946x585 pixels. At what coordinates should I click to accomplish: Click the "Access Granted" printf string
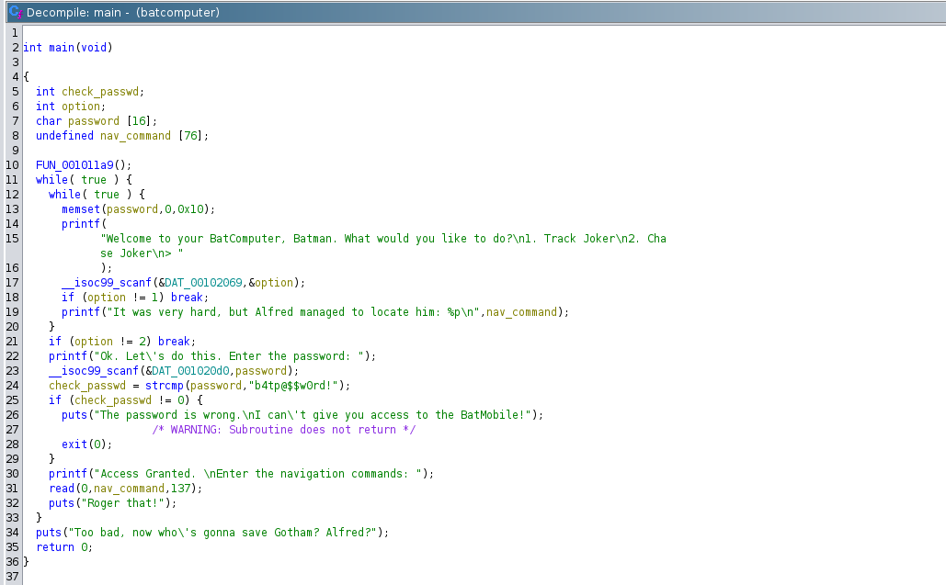[257, 474]
